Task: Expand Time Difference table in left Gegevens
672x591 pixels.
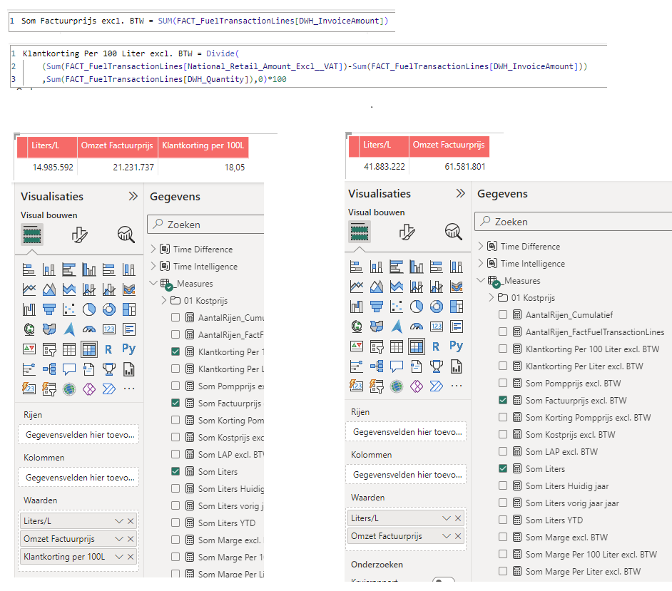Action: pos(153,249)
